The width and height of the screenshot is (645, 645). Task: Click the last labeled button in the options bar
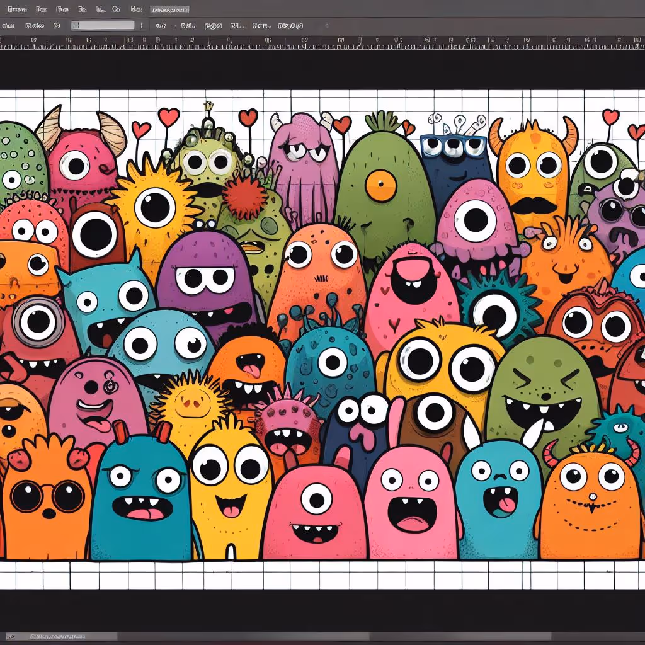290,26
